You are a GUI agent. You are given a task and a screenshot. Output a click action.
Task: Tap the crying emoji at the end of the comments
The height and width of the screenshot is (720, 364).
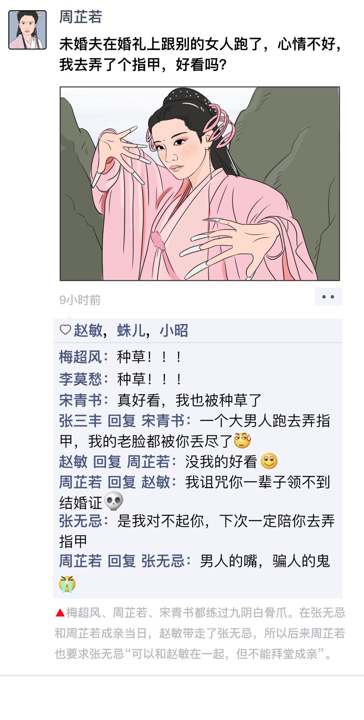coord(67,584)
